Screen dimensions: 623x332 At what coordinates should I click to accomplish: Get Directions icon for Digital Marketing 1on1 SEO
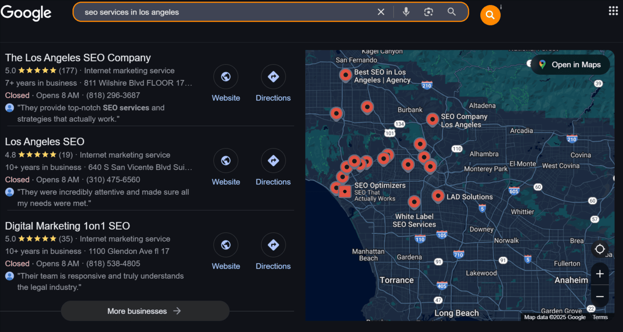click(x=273, y=245)
